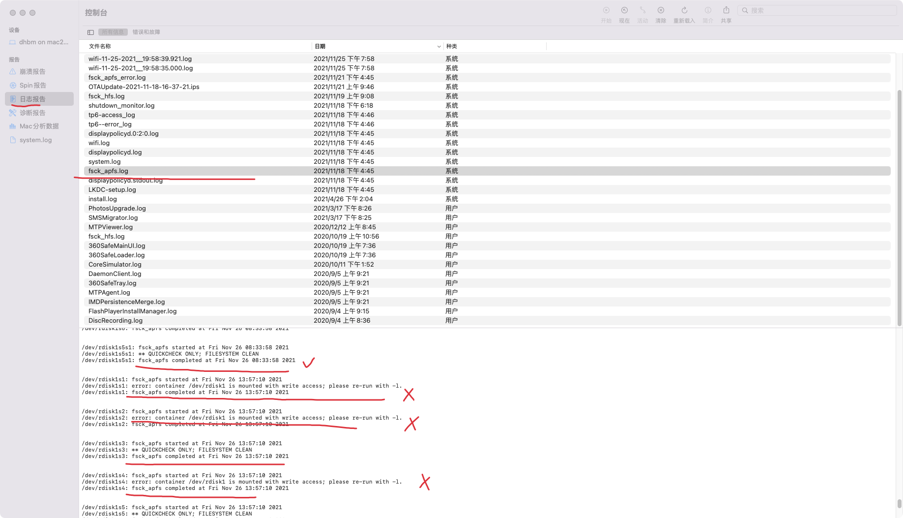Select the displaypolicyd.0:2:0.log row
The image size is (903, 518).
click(x=487, y=134)
